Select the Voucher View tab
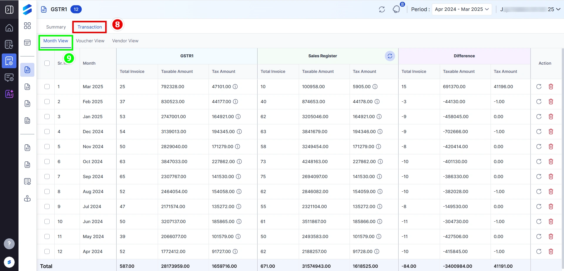Viewport: 564px width, 271px height. [x=90, y=41]
